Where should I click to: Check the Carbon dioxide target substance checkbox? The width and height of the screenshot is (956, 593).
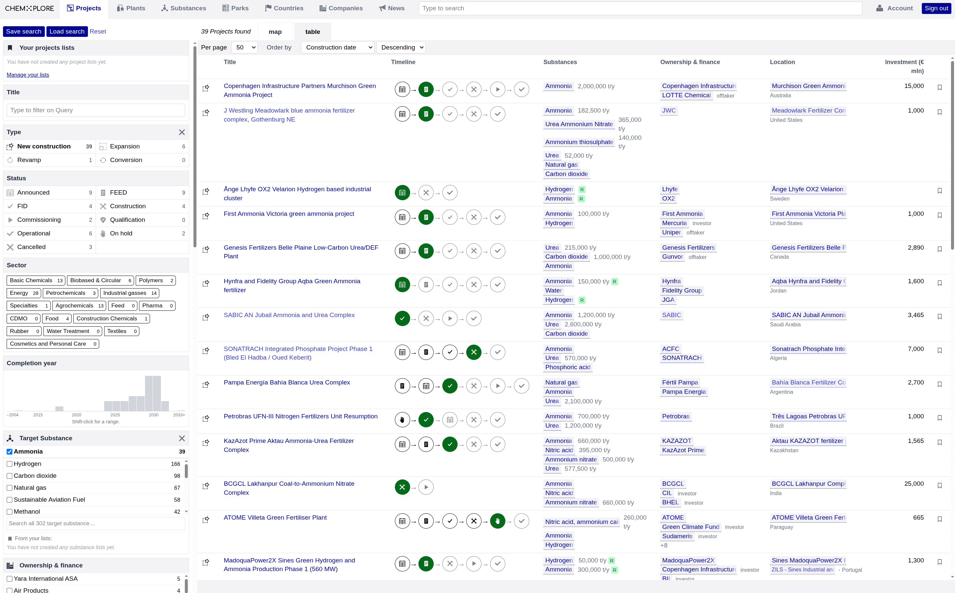pyautogui.click(x=9, y=476)
